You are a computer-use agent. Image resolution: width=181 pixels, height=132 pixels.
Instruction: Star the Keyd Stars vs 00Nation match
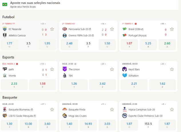172,69
